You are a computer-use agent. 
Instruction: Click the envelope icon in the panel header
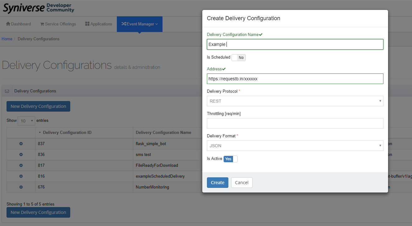(7, 91)
